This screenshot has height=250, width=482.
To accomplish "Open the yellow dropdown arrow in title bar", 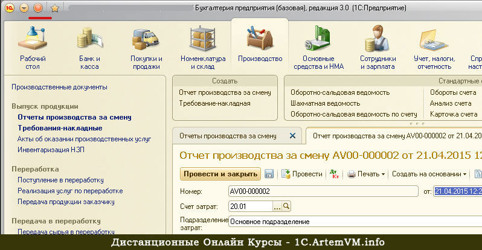I will point(24,8).
